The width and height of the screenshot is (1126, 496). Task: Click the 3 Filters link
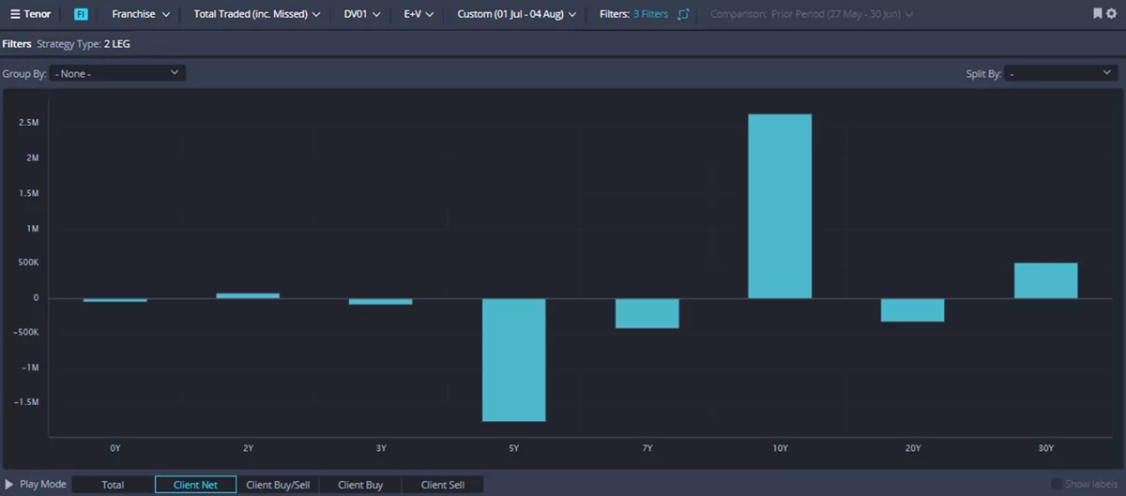(650, 14)
